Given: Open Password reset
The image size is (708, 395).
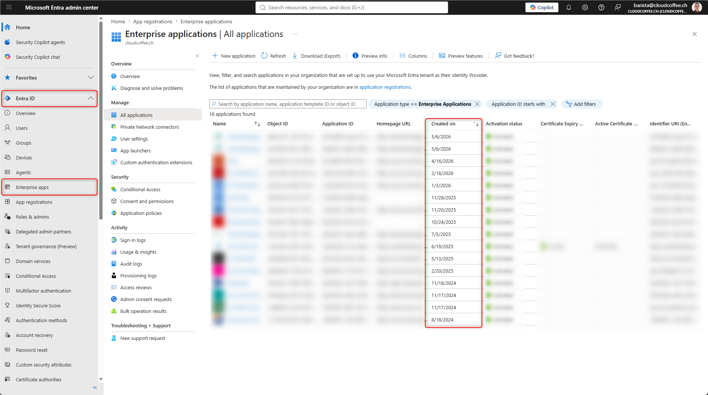Looking at the screenshot, I should [31, 350].
